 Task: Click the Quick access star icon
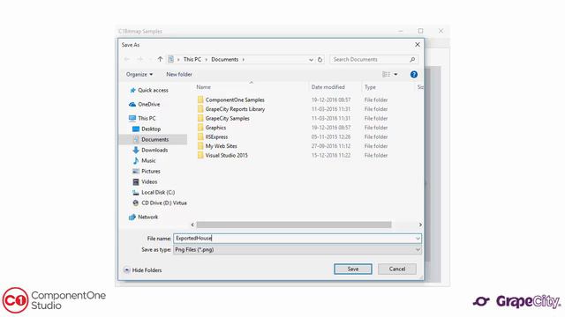(132, 90)
